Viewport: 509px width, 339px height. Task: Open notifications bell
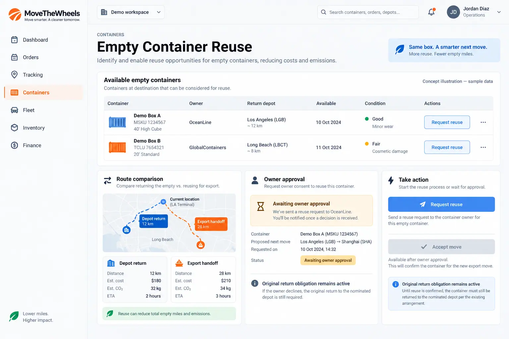point(431,12)
